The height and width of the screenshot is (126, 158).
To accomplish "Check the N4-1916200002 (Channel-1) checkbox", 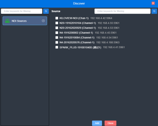I will coord(57,33).
